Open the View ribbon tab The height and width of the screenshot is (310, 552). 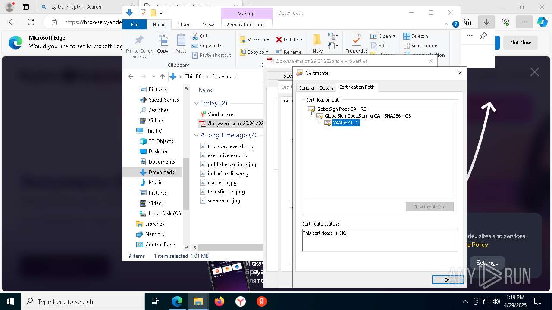(208, 25)
